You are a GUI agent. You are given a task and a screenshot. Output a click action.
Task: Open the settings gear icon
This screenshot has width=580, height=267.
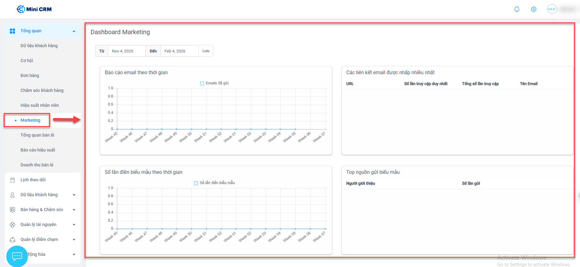(534, 9)
